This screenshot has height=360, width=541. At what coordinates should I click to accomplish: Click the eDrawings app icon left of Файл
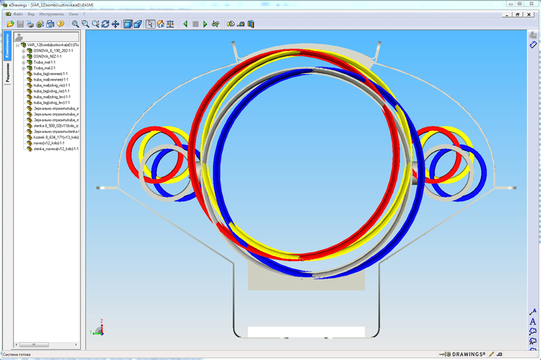click(8, 14)
